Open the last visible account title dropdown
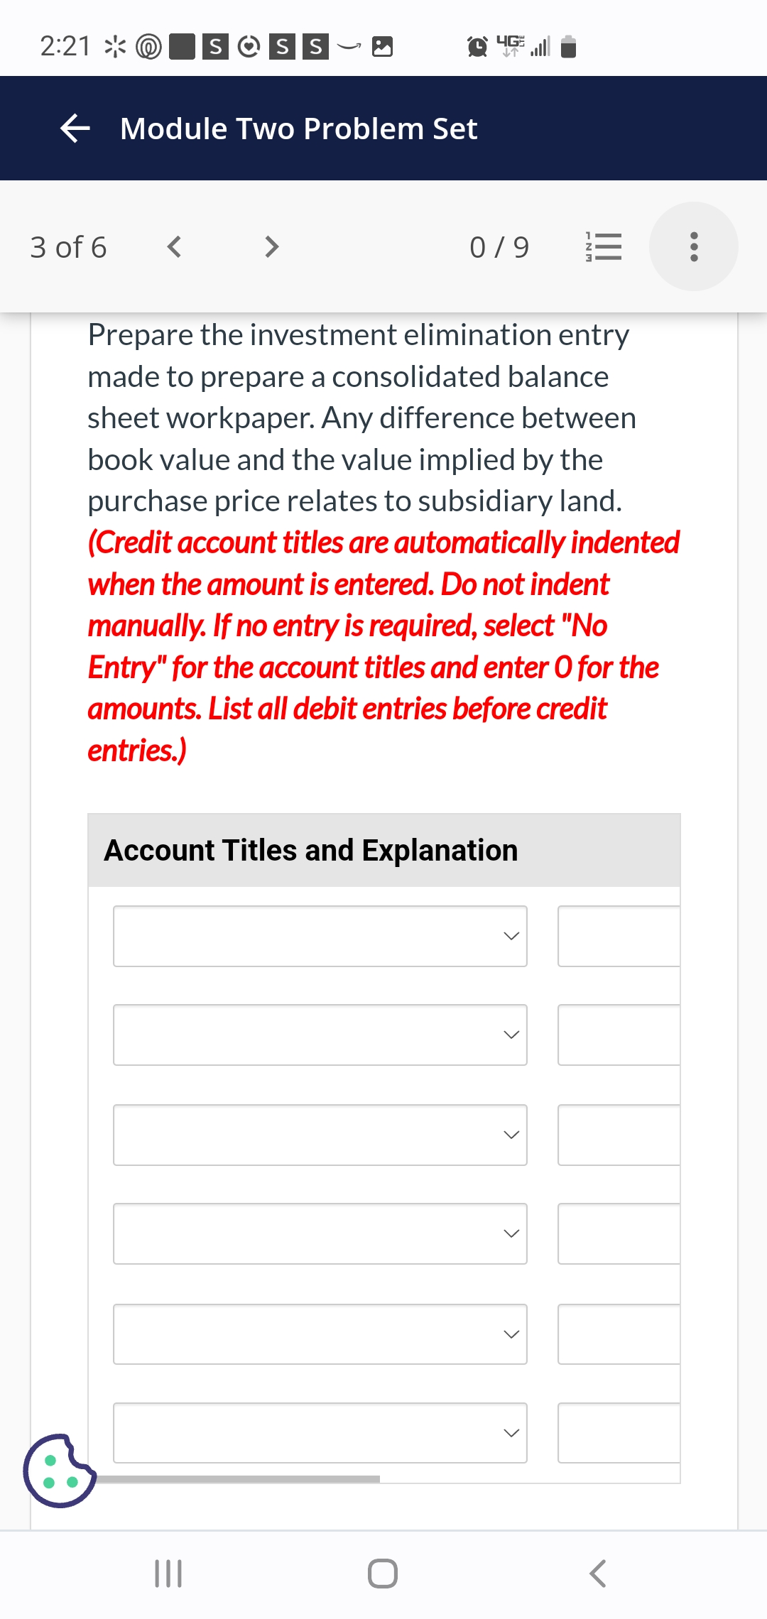Viewport: 767px width, 1619px height. pyautogui.click(x=320, y=1433)
